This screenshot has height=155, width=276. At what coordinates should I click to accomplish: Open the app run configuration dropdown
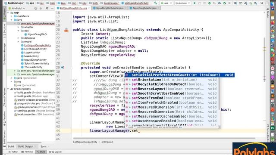[166, 3]
